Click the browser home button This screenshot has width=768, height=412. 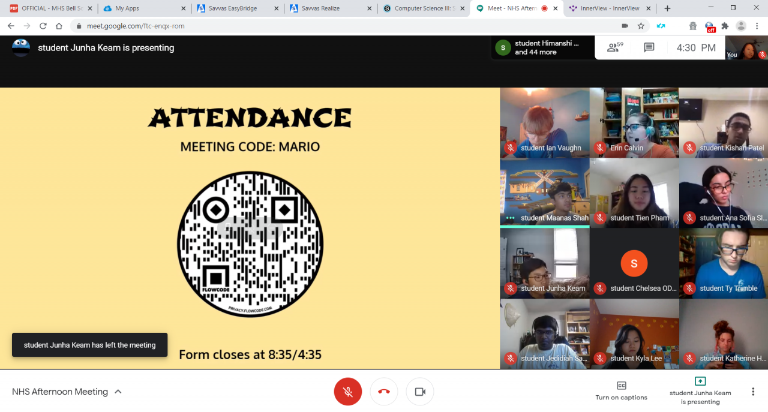coord(59,26)
